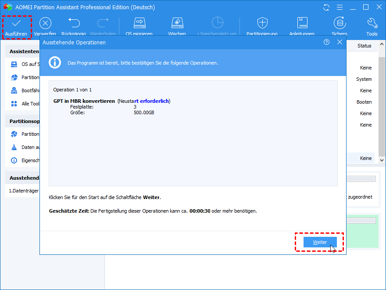Click the AOMEI application logo icon

(x=7, y=7)
